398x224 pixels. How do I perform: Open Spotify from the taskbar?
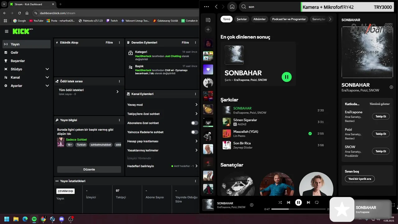click(x=34, y=219)
